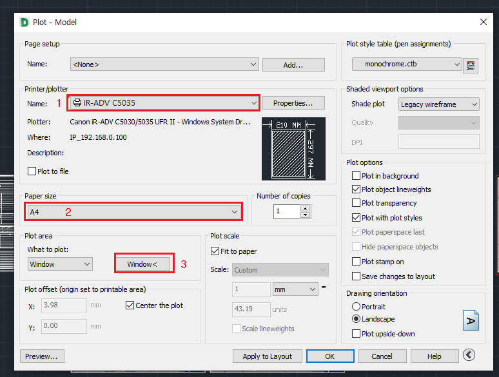499x377 pixels.
Task: Click the landscape orientation page icon
Action: coord(471,320)
